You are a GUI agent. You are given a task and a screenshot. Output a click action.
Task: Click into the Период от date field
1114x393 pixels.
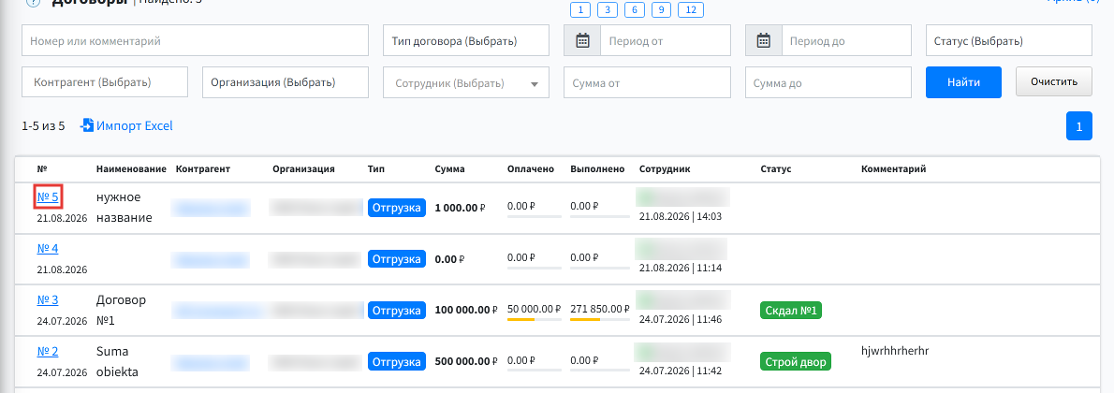point(666,40)
